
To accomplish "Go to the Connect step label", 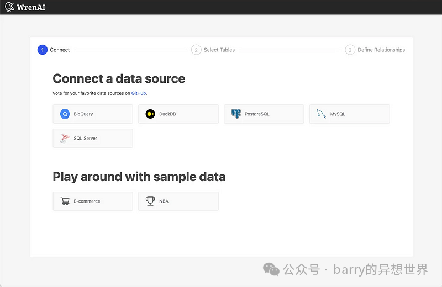I will [x=60, y=50].
